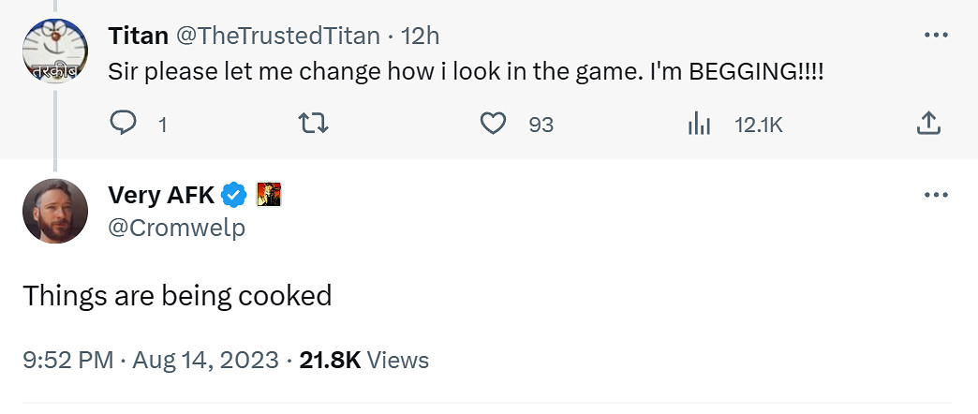Click the 12h timestamp on Titan's tweet
Screen dimensions: 978x414
point(421,37)
